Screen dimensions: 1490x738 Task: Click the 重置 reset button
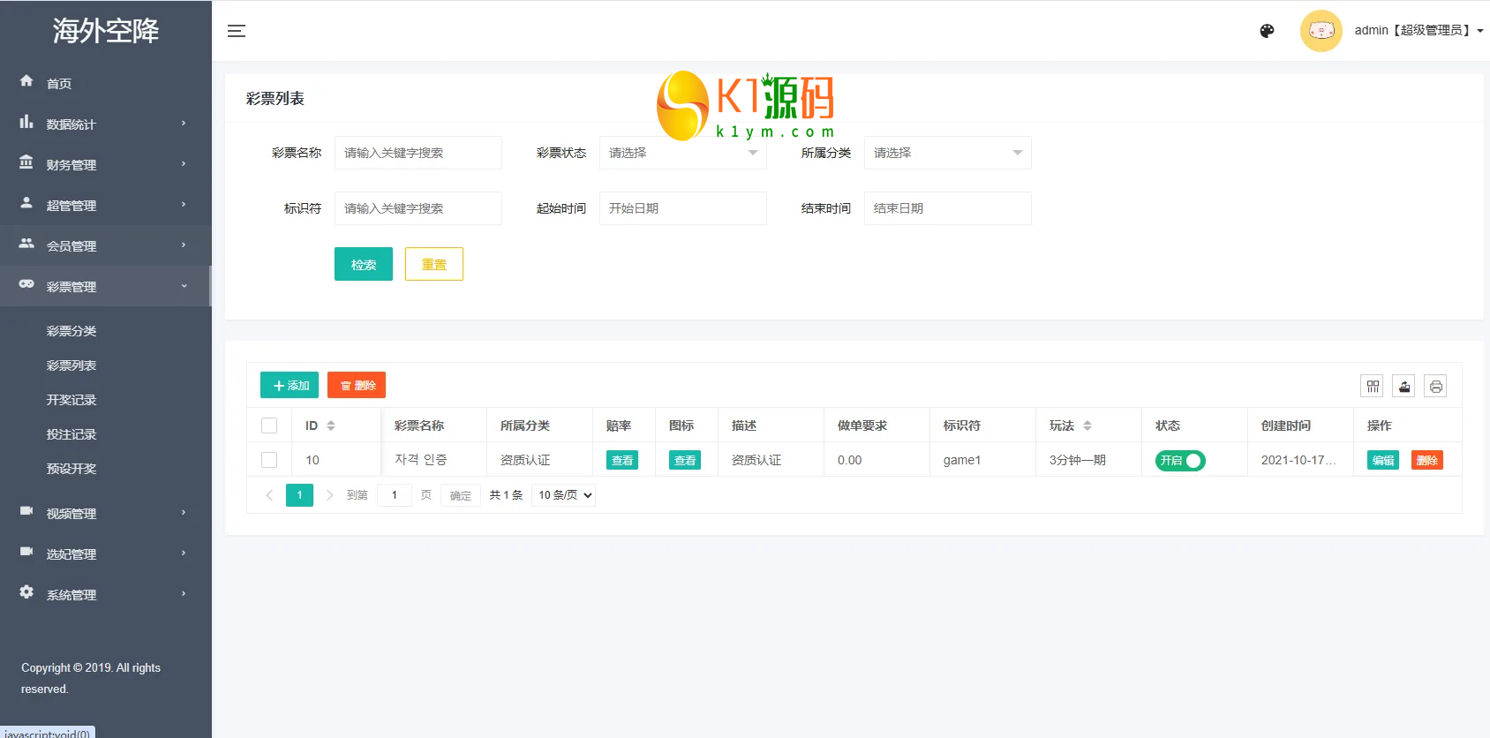coord(434,264)
